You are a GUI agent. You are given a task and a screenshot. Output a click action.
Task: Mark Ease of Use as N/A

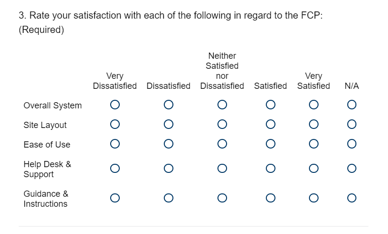352,144
